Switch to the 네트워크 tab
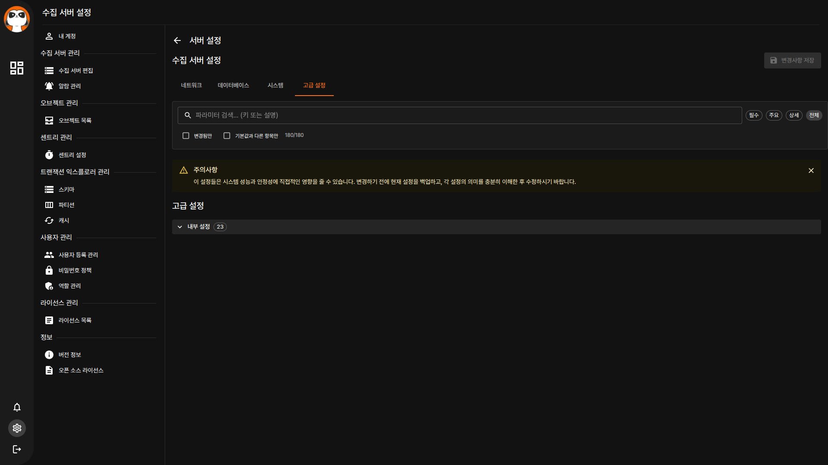 coord(191,85)
